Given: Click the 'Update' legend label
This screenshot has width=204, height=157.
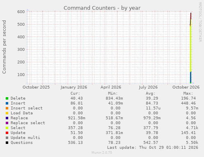Looking at the screenshot, I should [x=18, y=133].
